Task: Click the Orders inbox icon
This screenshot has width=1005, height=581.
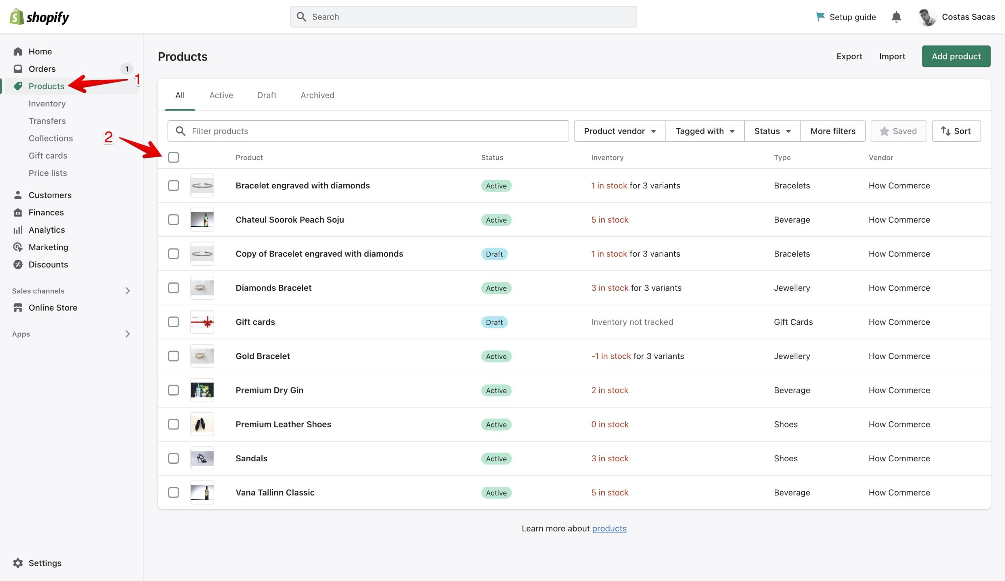Action: (18, 69)
